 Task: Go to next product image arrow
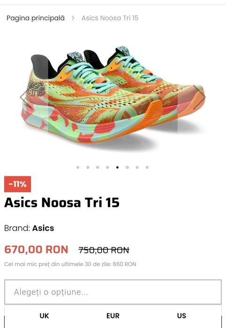[200, 97]
